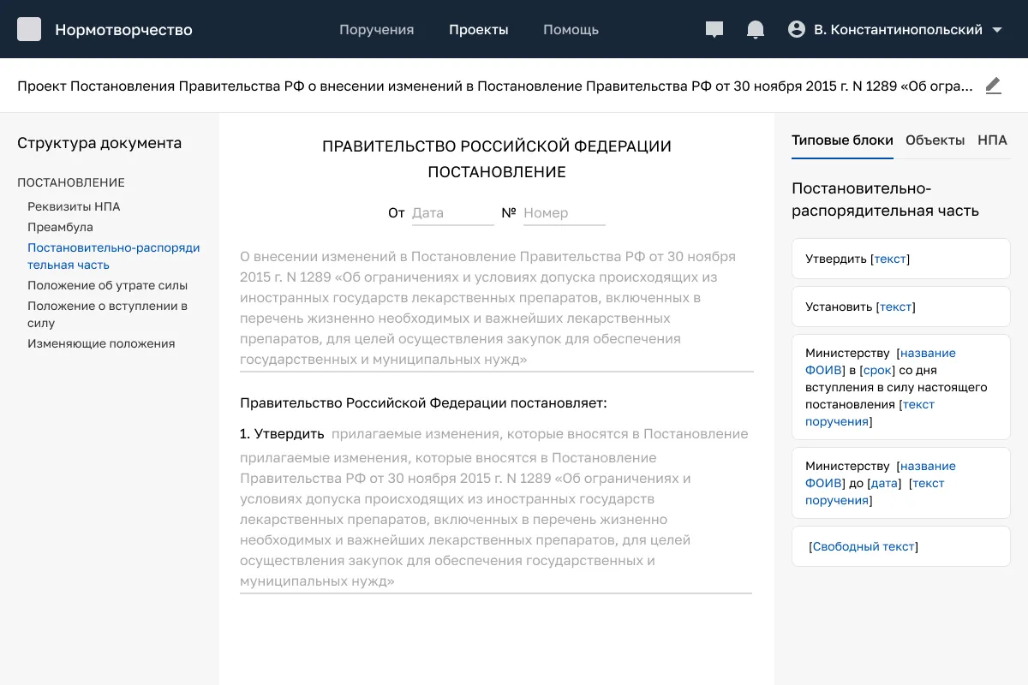Go to Постановительно-распорядительная часть section
The image size is (1028, 685).
114,256
